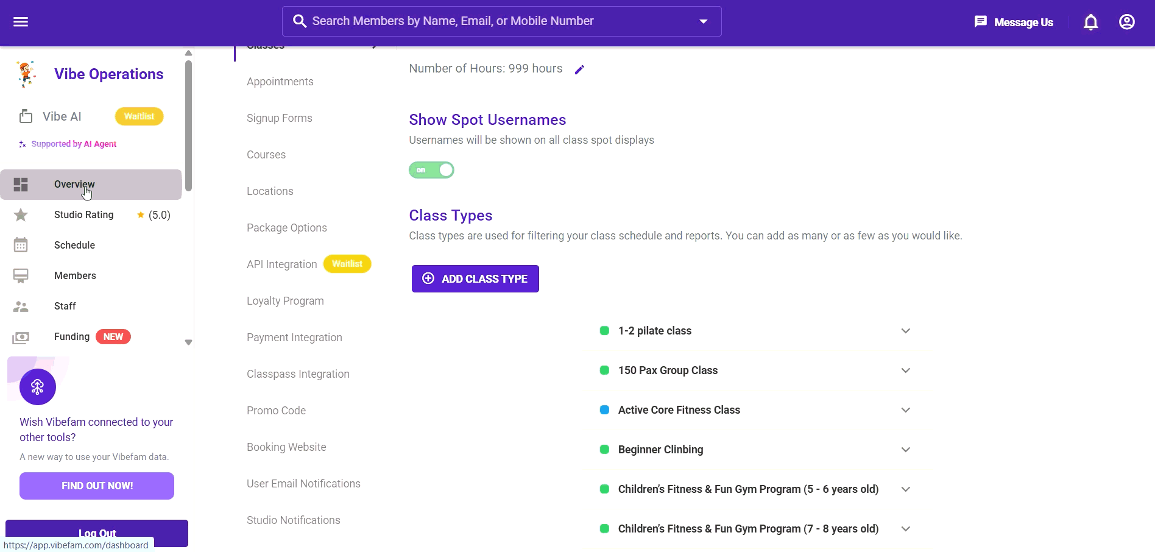Click the blue color dot for Active Core Fitness
This screenshot has height=552, width=1155.
pyautogui.click(x=604, y=410)
